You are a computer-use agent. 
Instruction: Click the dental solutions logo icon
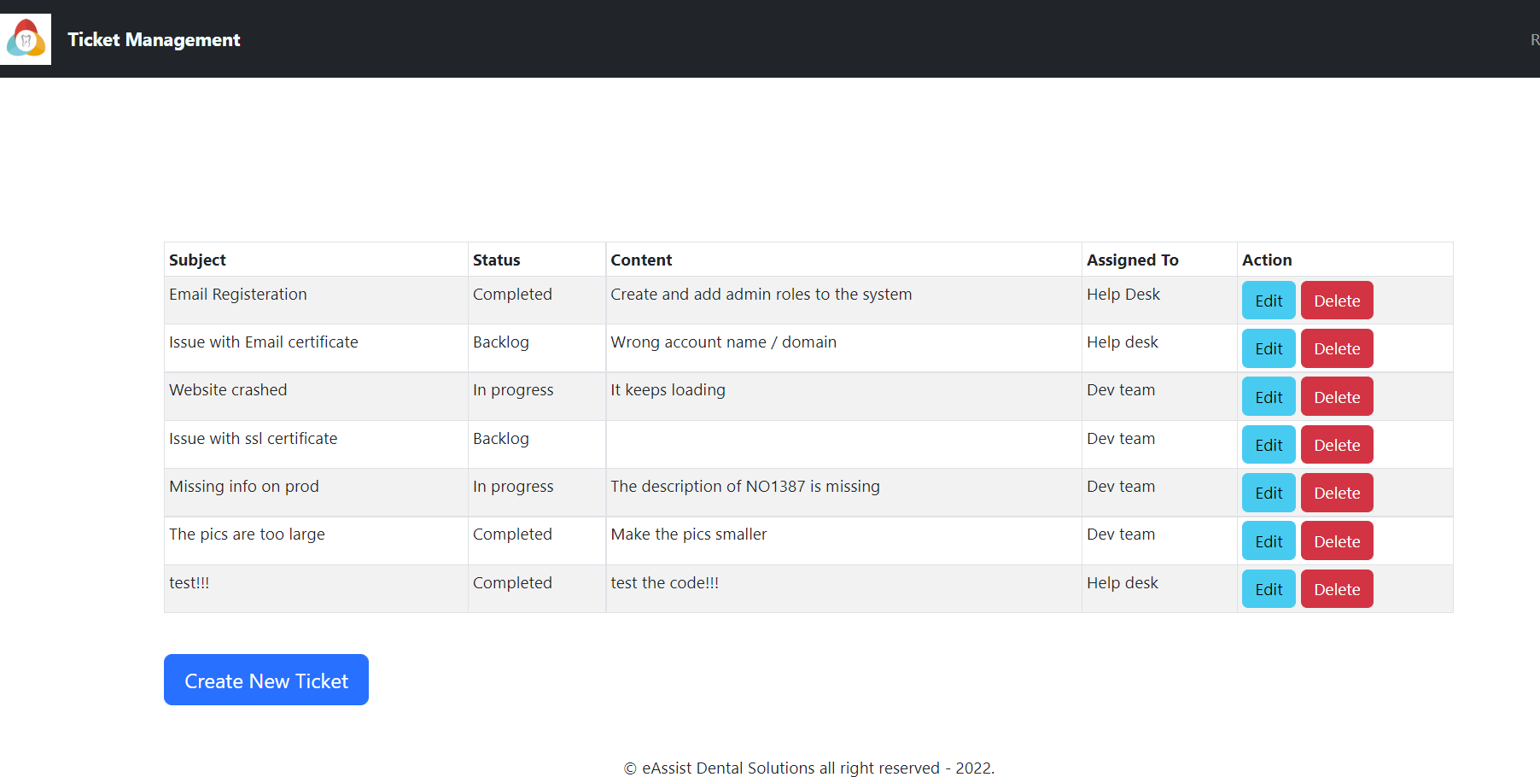tap(26, 38)
